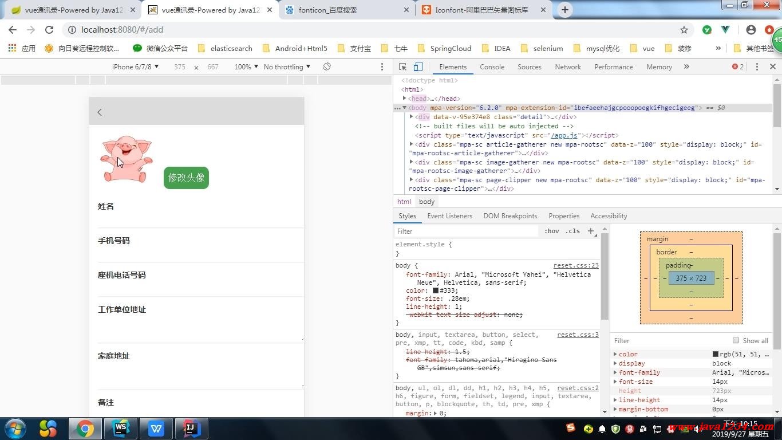The image size is (782, 440).
Task: Toggle the :hov element state panel
Action: click(x=552, y=231)
